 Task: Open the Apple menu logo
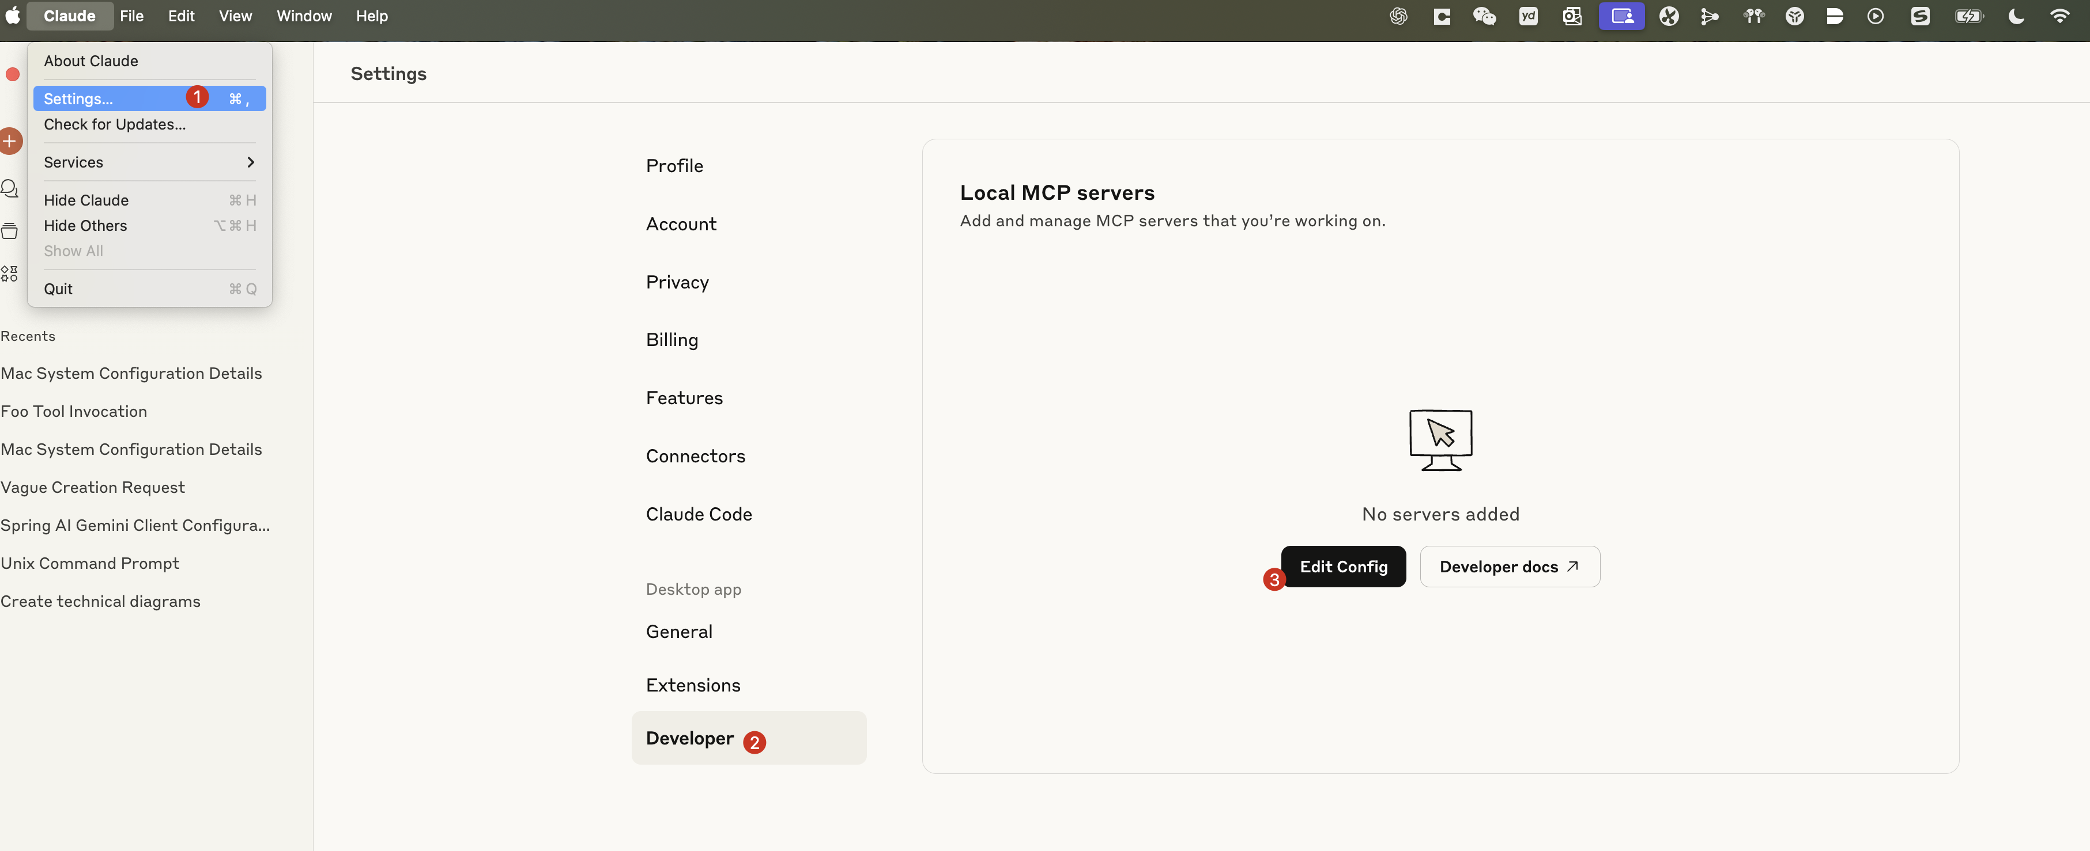pyautogui.click(x=12, y=16)
